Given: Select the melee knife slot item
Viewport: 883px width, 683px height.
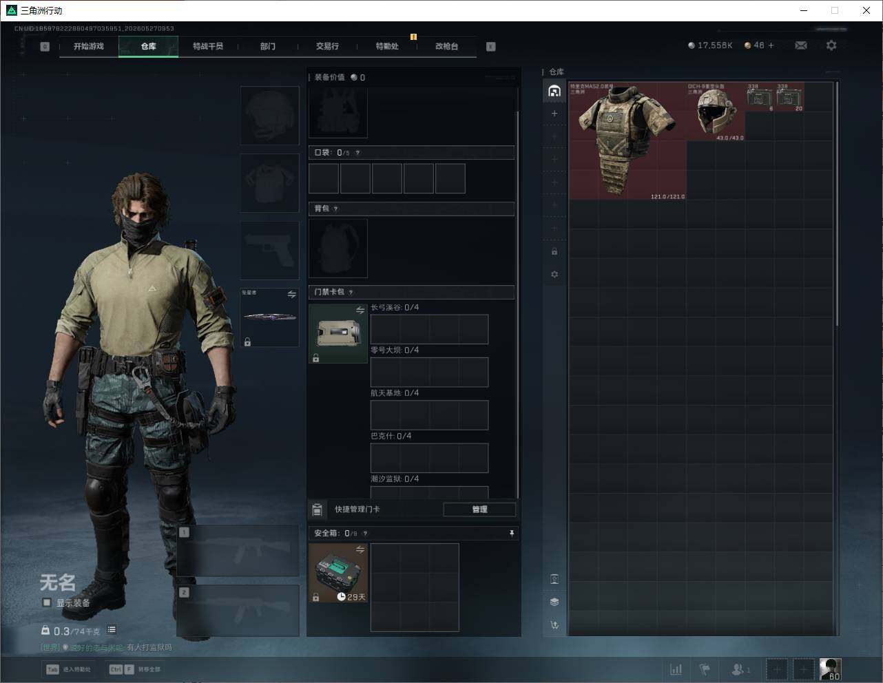Looking at the screenshot, I should [270, 317].
